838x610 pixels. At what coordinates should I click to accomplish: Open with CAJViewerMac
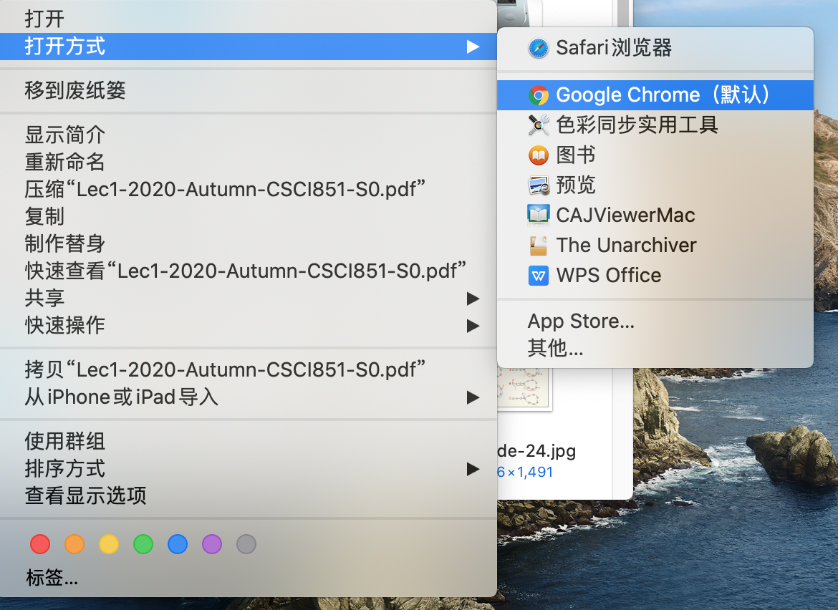[x=655, y=216]
